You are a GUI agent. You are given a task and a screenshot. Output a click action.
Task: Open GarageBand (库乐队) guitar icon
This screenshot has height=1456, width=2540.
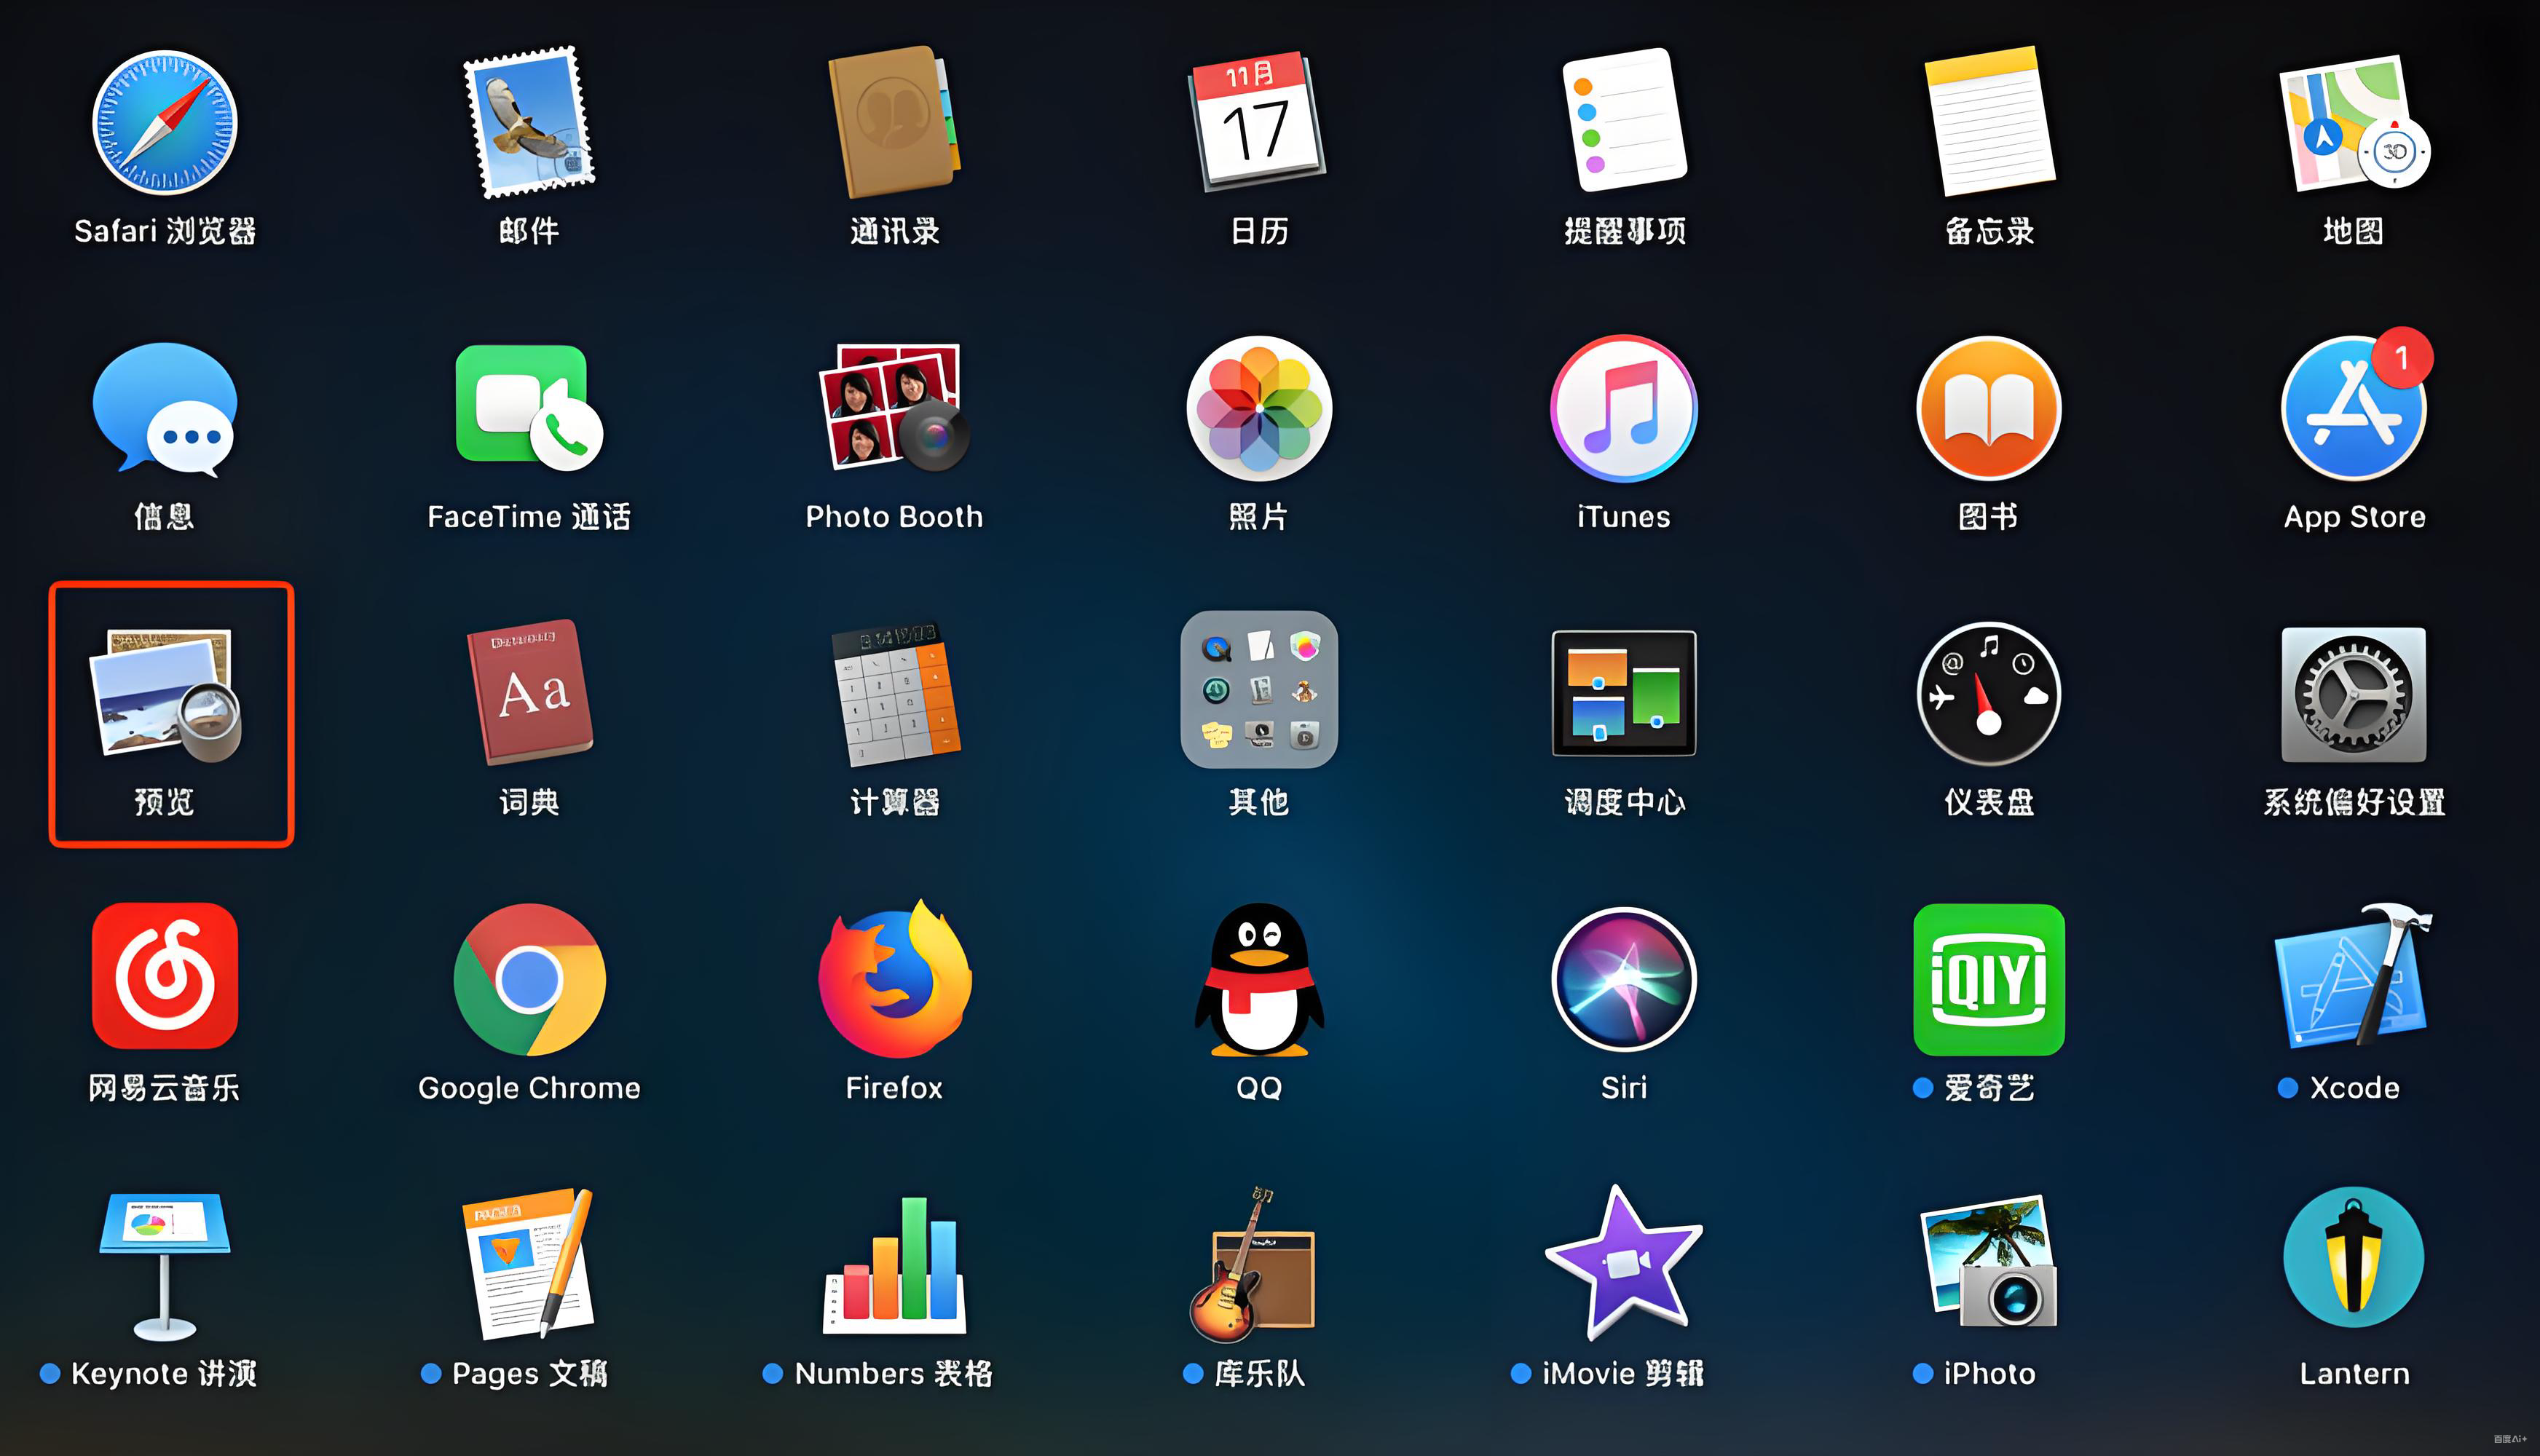pyautogui.click(x=1253, y=1264)
